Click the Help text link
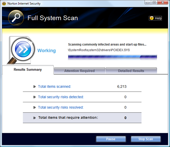Image resolution: width=170 pixels, height=147 pixels. [x=158, y=18]
